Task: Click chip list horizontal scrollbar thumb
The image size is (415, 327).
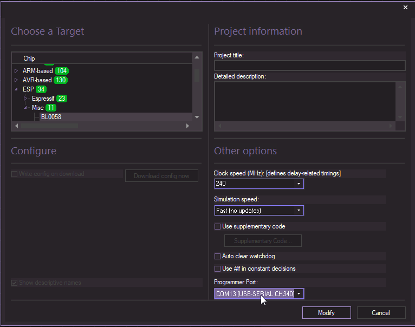Action: tap(49, 126)
